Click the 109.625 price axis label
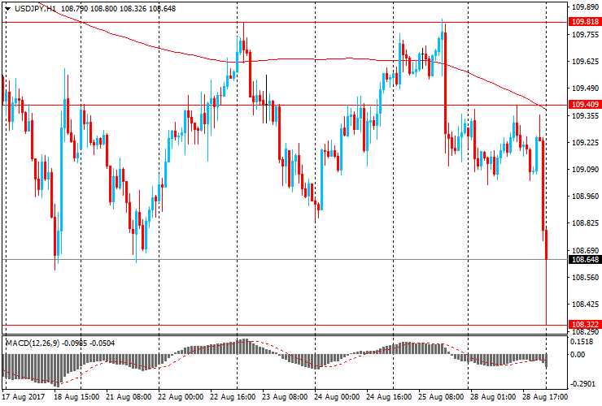602x406 pixels. tap(585, 62)
